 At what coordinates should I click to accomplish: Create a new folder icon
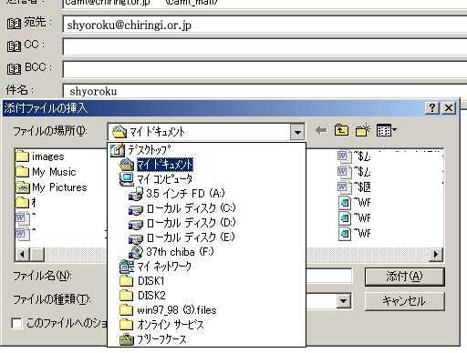(x=362, y=130)
